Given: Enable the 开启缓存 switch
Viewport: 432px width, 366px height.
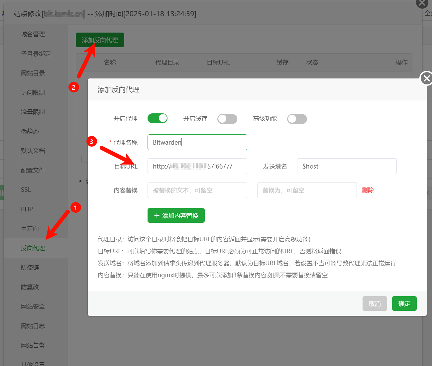Looking at the screenshot, I should click(227, 119).
